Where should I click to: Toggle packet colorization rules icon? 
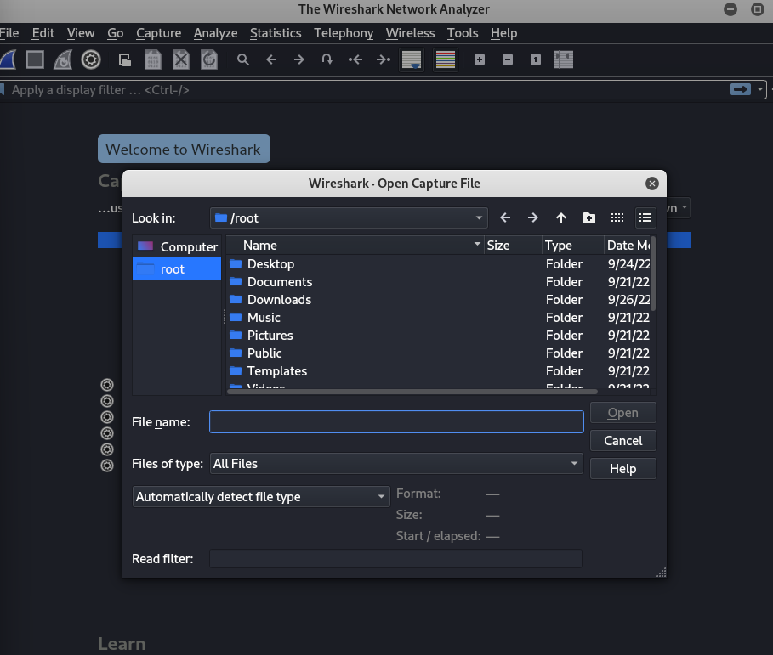coord(446,59)
